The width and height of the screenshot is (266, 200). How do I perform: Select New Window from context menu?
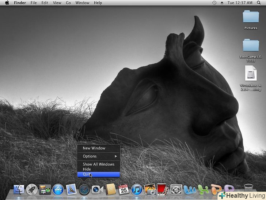[x=94, y=148]
